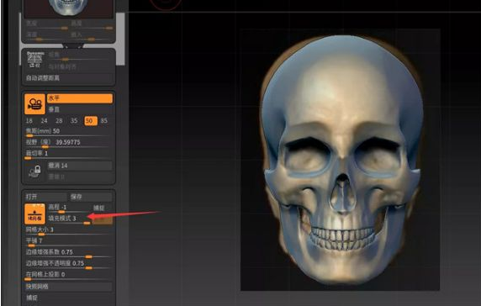
Task: Toggle the Dynamic perspective (透视) icon
Action: click(34, 60)
